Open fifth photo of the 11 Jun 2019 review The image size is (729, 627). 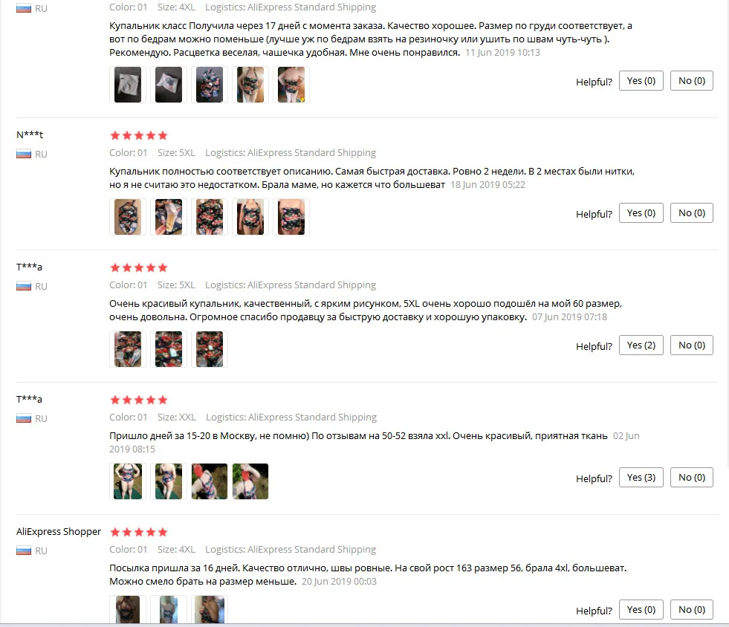click(x=291, y=85)
